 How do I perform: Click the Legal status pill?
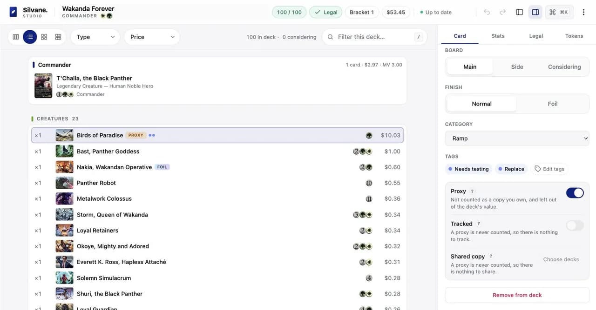tap(325, 12)
